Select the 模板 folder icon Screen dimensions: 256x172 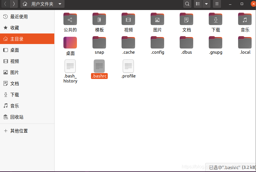tap(99, 19)
